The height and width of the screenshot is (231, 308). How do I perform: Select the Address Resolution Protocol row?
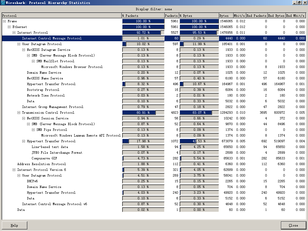pyautogui.click(x=154, y=164)
